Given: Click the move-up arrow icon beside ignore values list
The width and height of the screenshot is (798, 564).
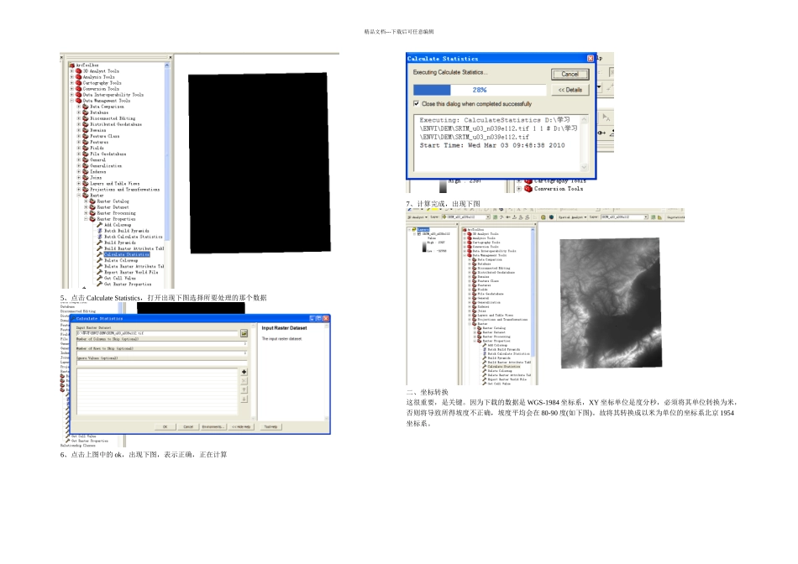Looking at the screenshot, I should [x=244, y=390].
